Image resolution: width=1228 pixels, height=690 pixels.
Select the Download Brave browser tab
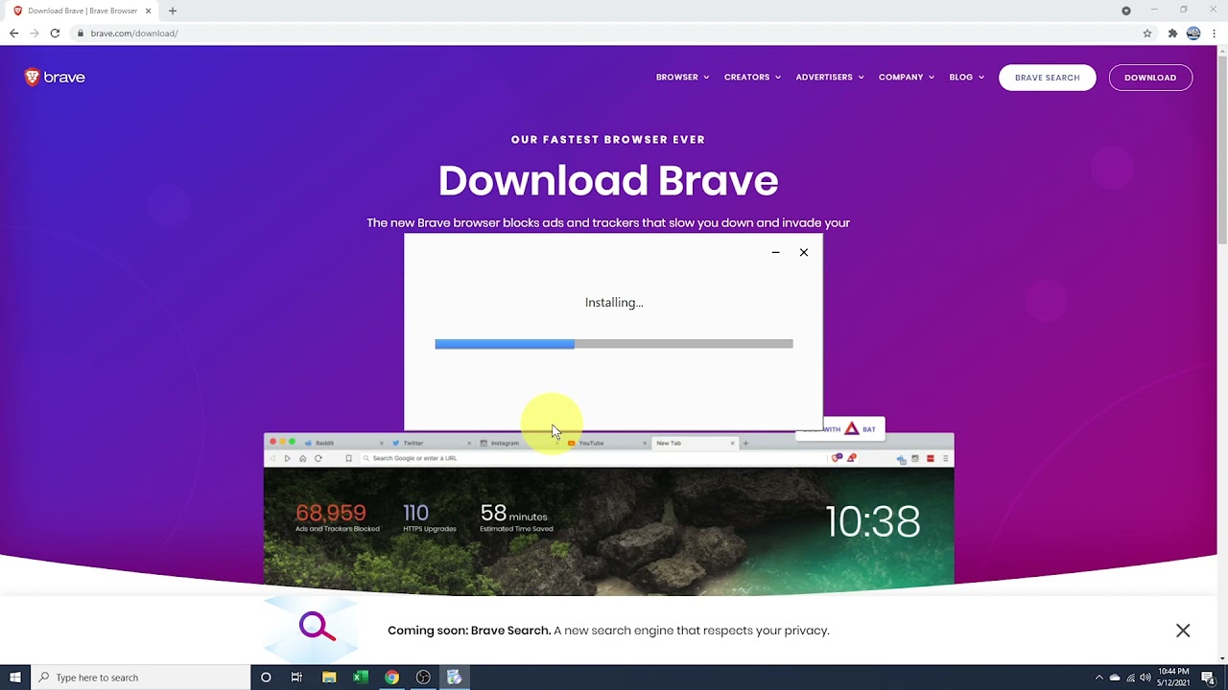pos(83,11)
